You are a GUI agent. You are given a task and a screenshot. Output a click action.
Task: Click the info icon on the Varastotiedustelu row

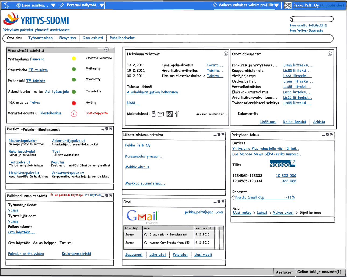click(x=74, y=114)
